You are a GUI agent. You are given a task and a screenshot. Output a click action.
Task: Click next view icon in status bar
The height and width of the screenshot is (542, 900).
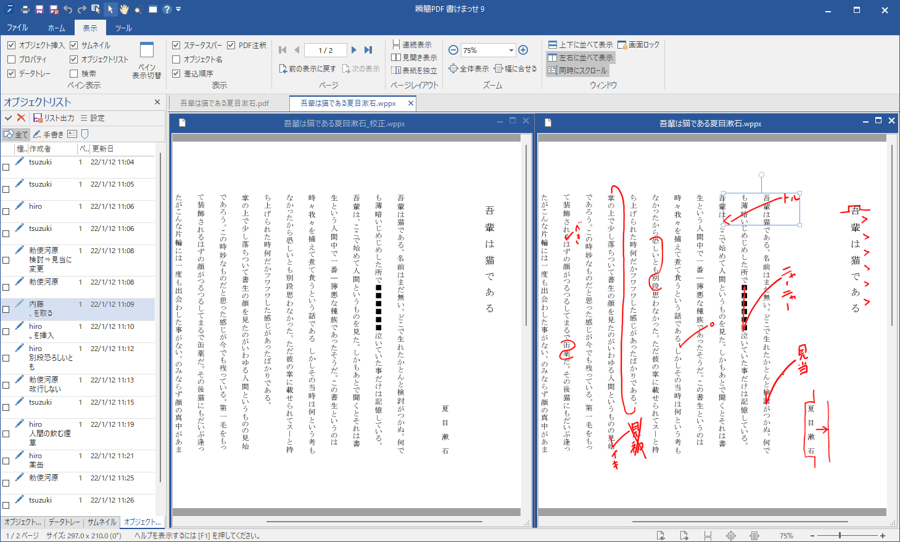[x=684, y=536]
